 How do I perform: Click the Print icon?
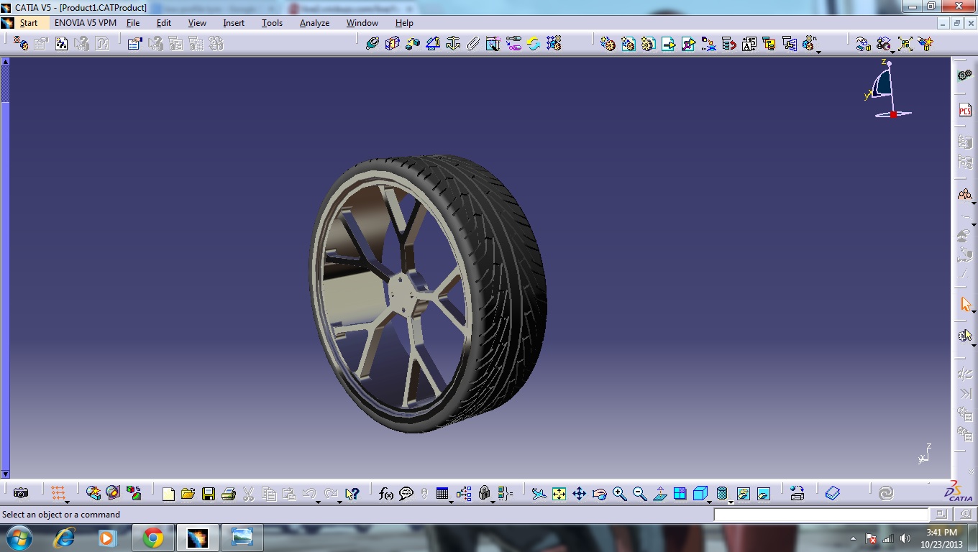[x=229, y=494]
